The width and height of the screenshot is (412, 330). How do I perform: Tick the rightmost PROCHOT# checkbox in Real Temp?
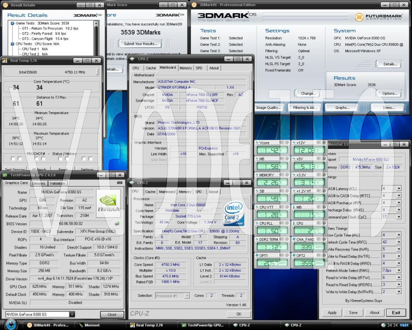[x=90, y=158]
